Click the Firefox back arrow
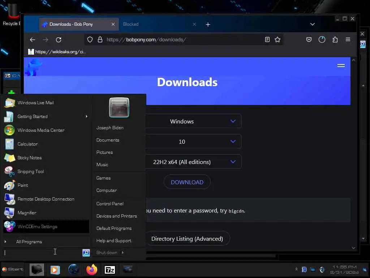Image resolution: width=370 pixels, height=278 pixels. [33, 40]
